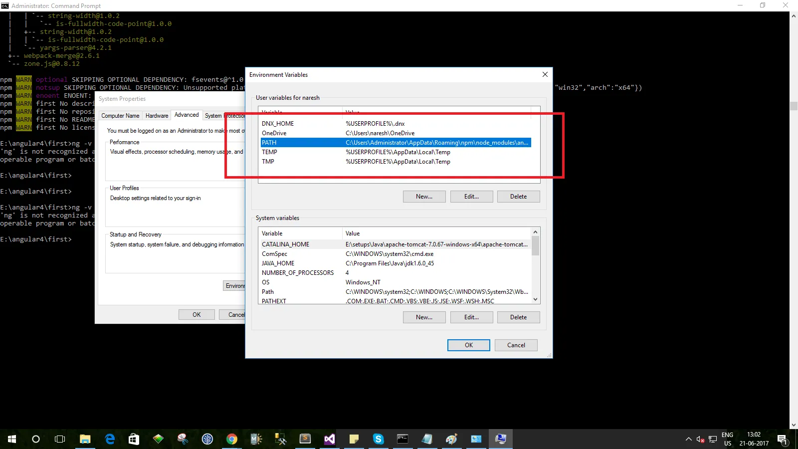Screen dimensions: 798x449
Task: Select Advanced tab in System Properties
Action: click(187, 115)
